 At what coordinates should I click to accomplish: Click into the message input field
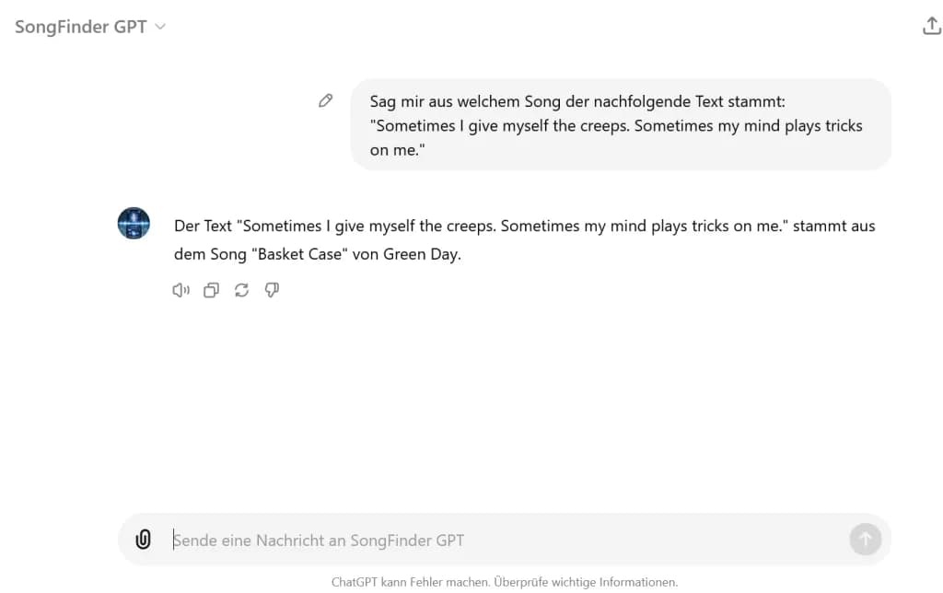460,539
